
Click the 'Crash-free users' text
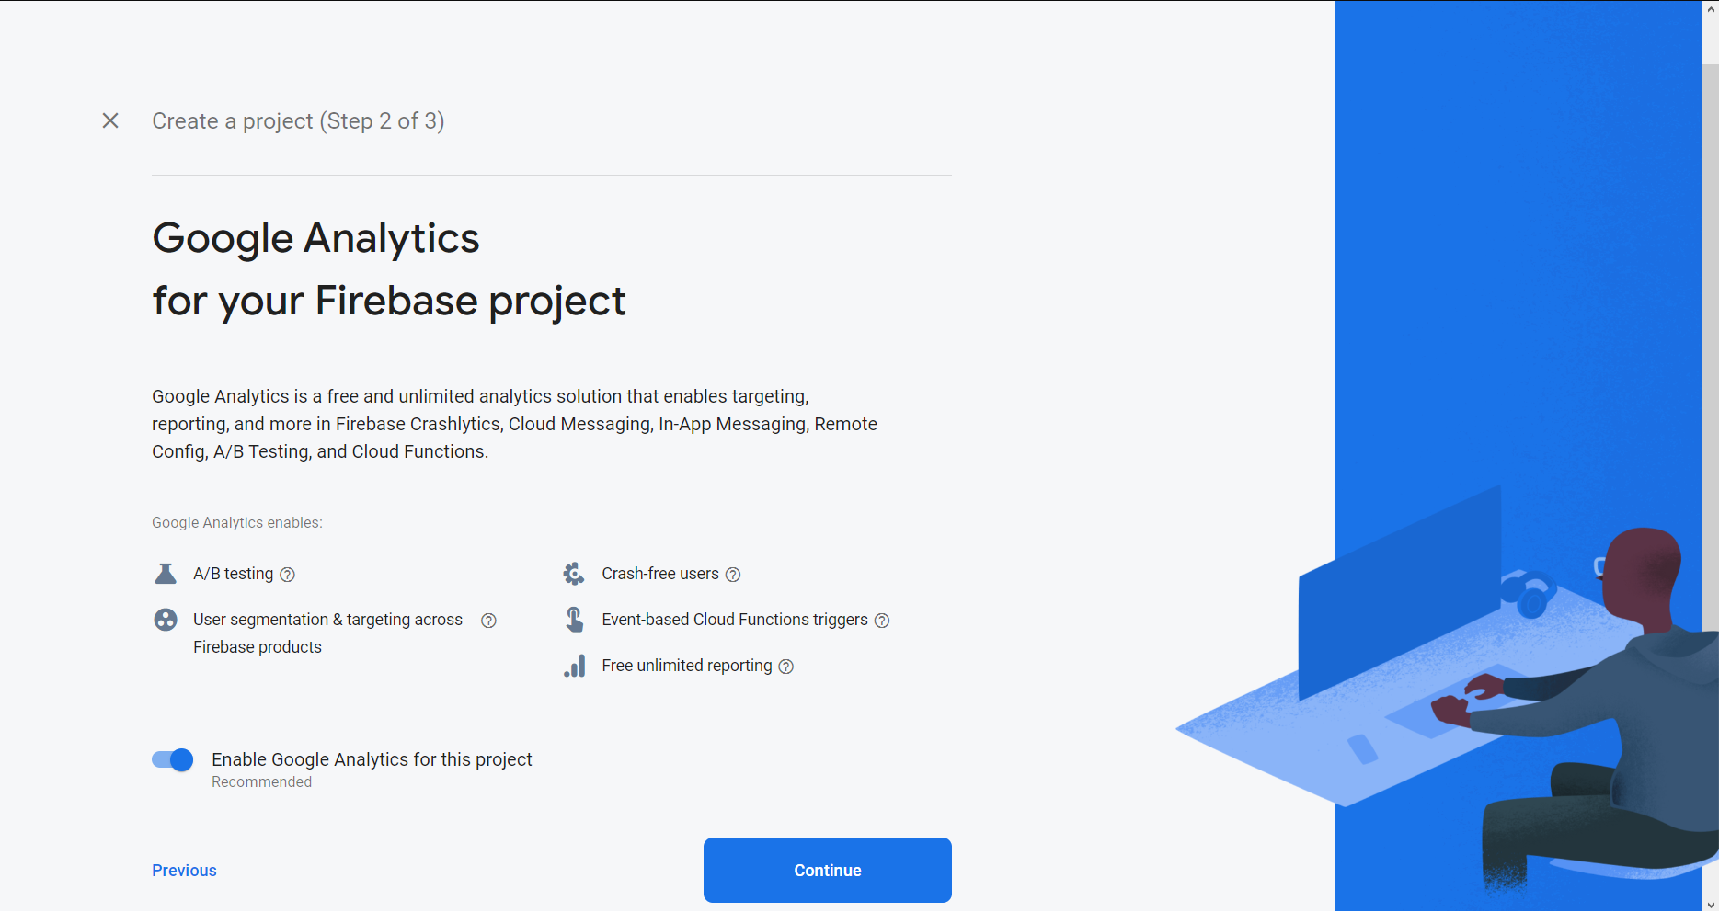tap(660, 574)
